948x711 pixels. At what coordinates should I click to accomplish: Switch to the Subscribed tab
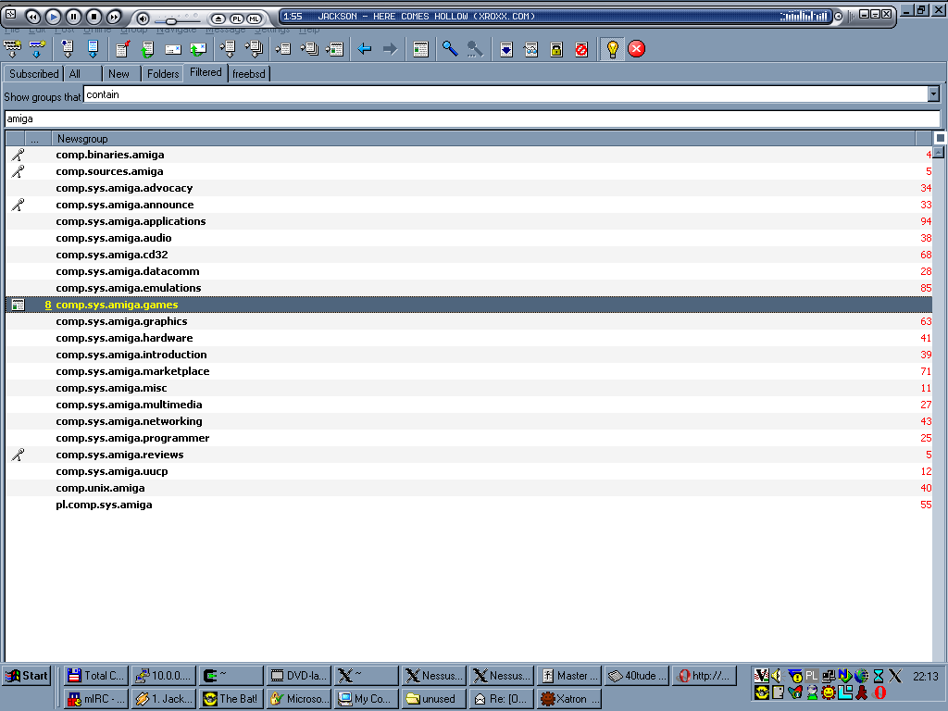pos(34,74)
